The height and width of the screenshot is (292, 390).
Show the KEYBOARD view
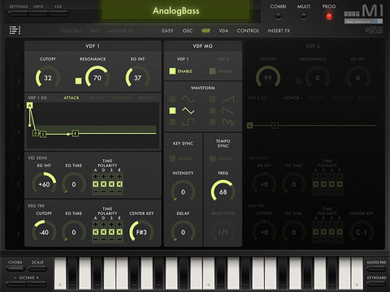[x=376, y=284]
